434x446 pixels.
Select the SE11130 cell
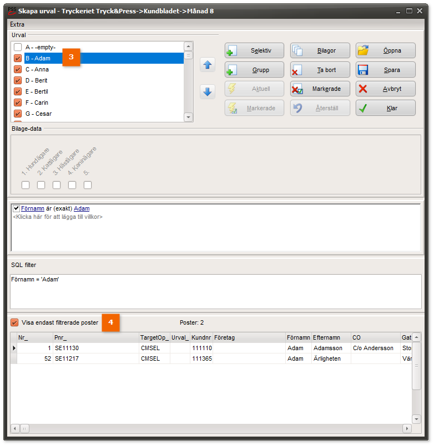click(x=96, y=348)
